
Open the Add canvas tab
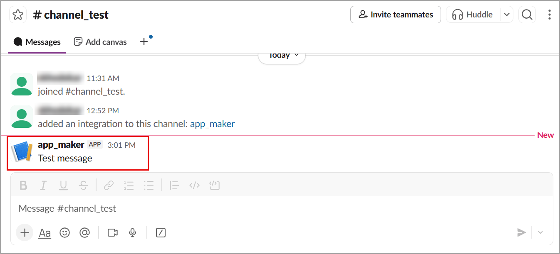click(100, 42)
